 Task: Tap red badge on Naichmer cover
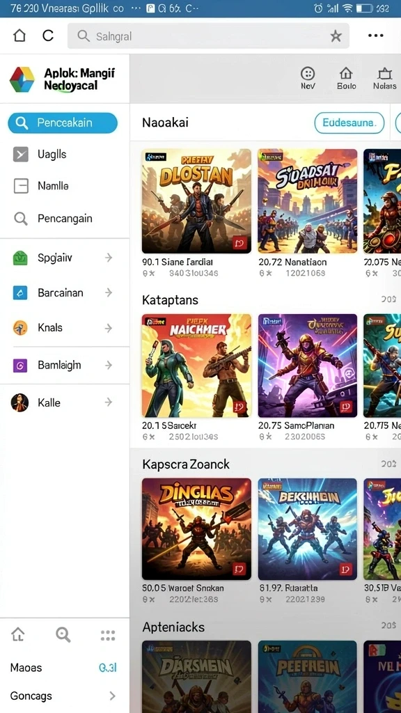tap(239, 407)
